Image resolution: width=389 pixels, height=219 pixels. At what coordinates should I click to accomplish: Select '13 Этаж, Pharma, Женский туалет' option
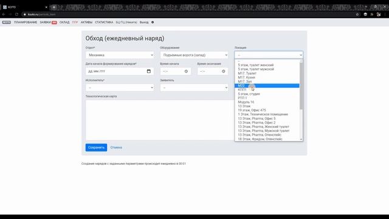[267, 127]
